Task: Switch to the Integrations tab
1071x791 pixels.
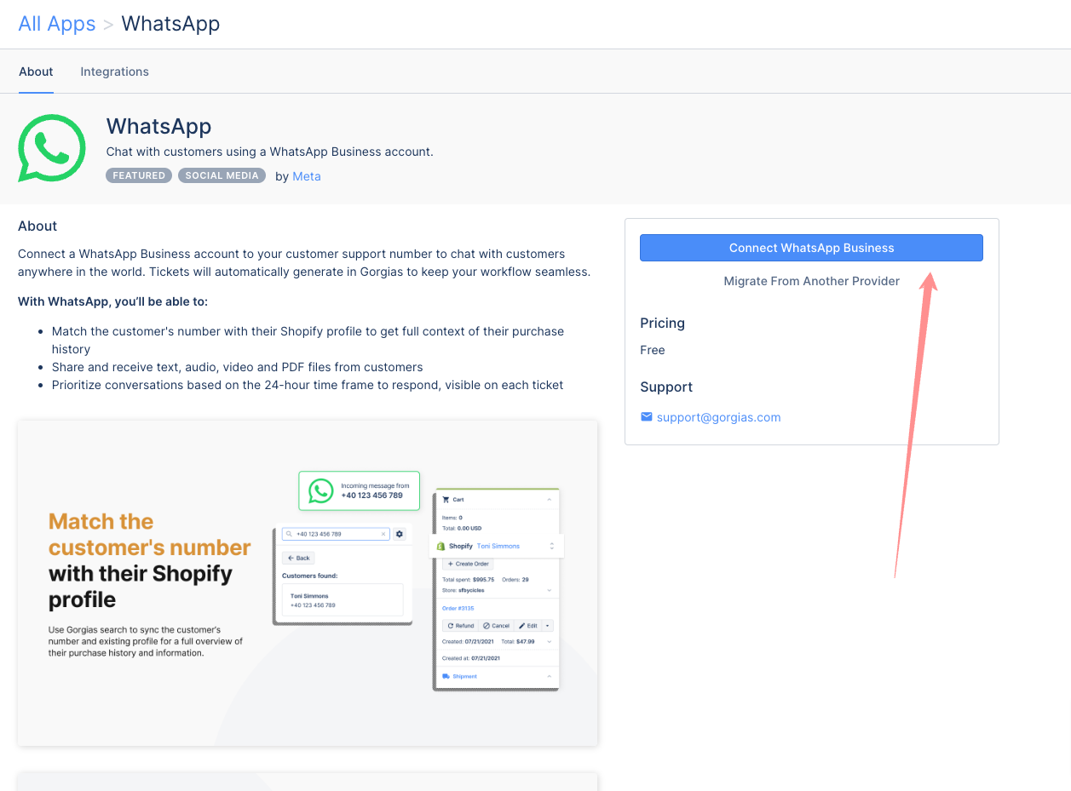Action: pyautogui.click(x=114, y=72)
